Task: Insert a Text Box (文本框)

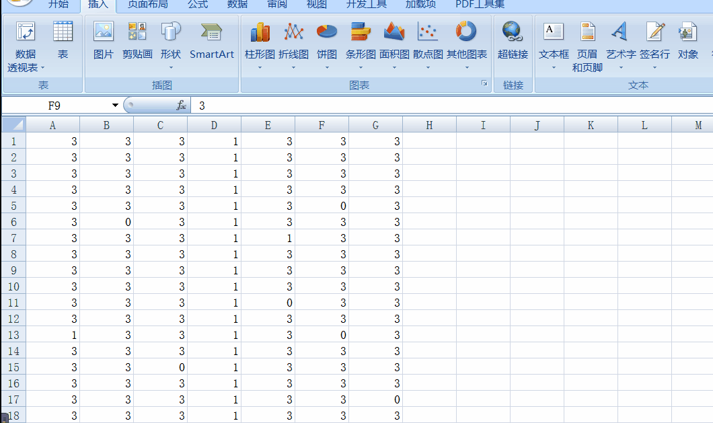Action: tap(554, 46)
